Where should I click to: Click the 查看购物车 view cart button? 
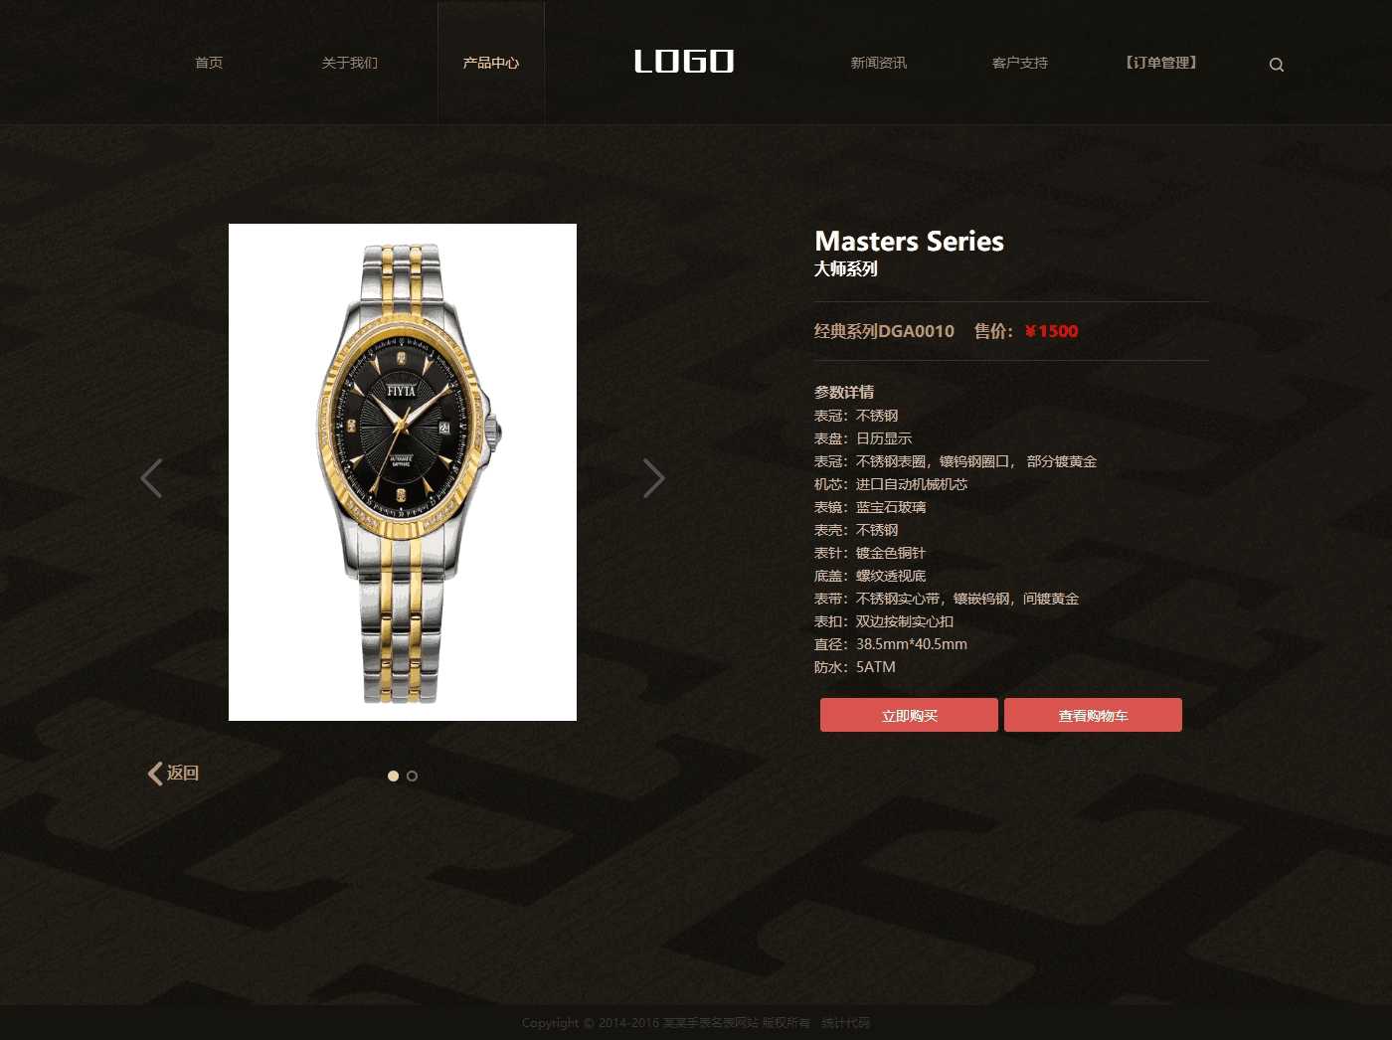click(1093, 715)
